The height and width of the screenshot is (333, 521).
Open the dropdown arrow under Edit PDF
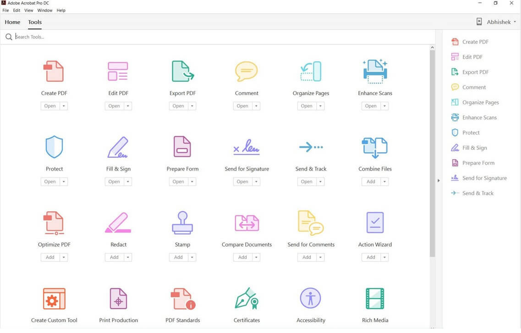[128, 106]
